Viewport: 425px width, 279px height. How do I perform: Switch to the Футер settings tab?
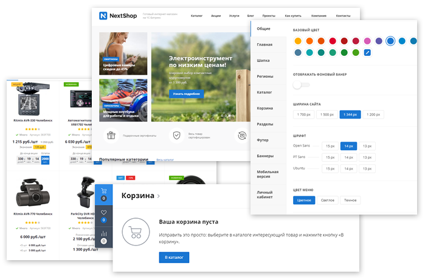click(x=264, y=140)
